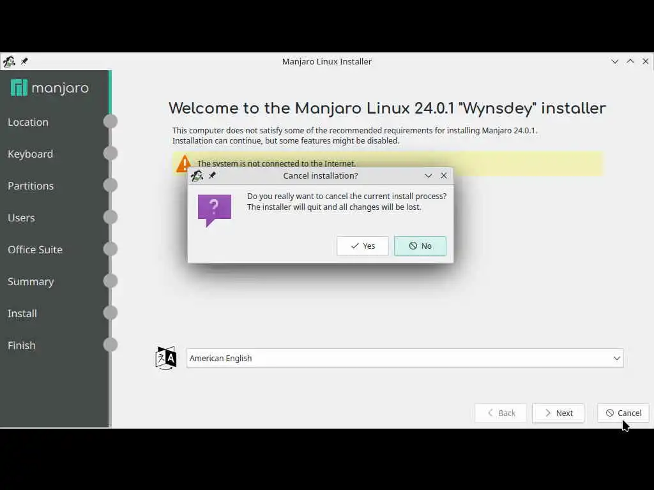Select the Keyboard step in sidebar
654x490 pixels.
click(30, 154)
